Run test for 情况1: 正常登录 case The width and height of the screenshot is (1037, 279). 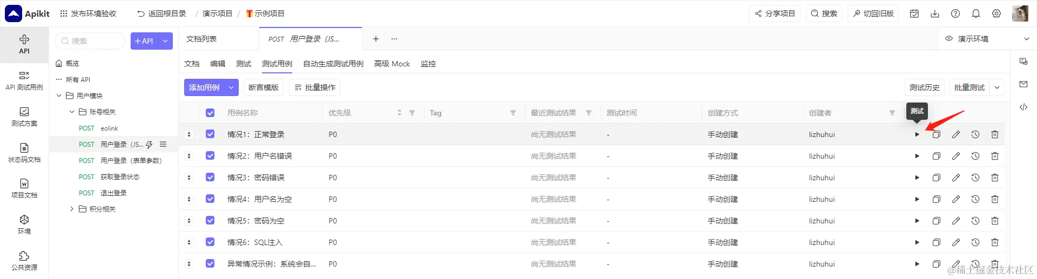click(917, 134)
